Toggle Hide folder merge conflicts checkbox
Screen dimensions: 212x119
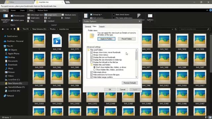tap(91, 77)
